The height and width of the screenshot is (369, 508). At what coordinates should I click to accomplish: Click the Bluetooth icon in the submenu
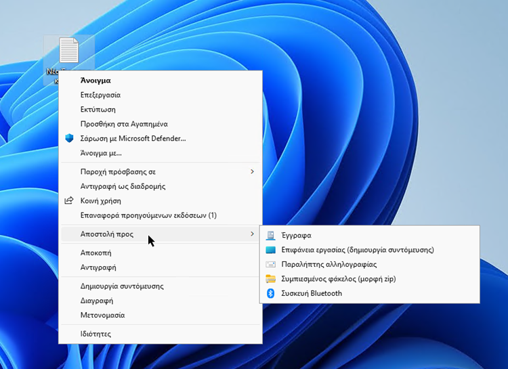(x=270, y=293)
